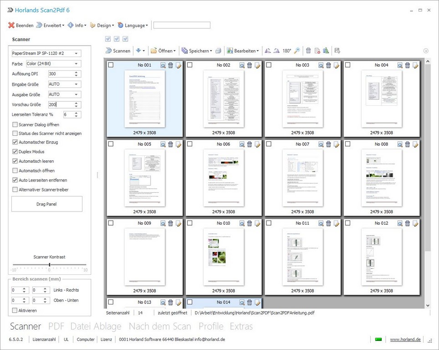Enable Status des Scanner nicht anzeigen
Viewport: 439px width, 350px height.
coord(15,134)
